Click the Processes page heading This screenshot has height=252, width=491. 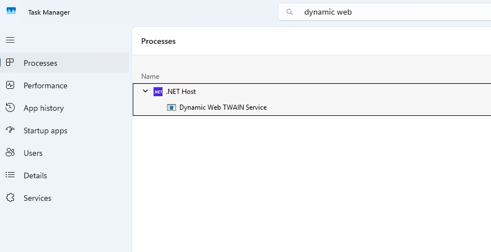tap(158, 41)
